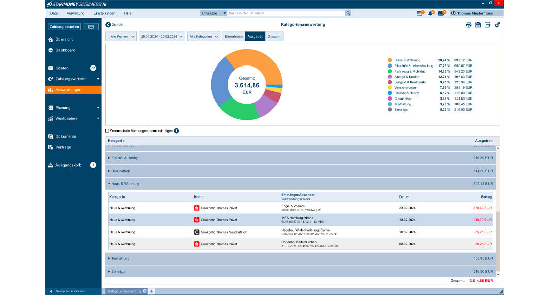Screen dimensions: 549x295
Task: Click the save diskette icon
Action: [478, 25]
